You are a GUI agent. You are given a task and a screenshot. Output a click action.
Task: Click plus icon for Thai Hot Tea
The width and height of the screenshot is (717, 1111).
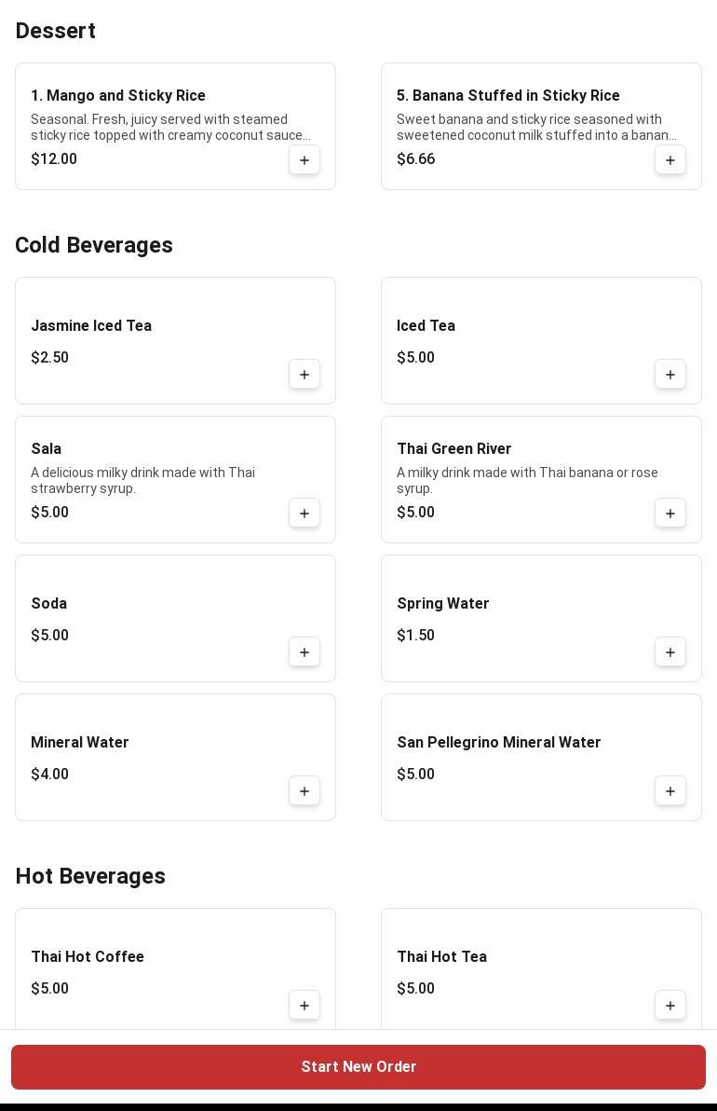(x=670, y=1006)
